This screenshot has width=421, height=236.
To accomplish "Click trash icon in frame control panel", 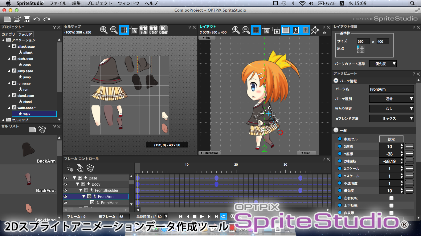I will 90,168.
